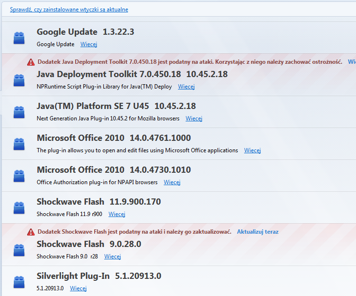
Task: Open the Więcej link for Office Authorization plug-in
Action: click(172, 182)
